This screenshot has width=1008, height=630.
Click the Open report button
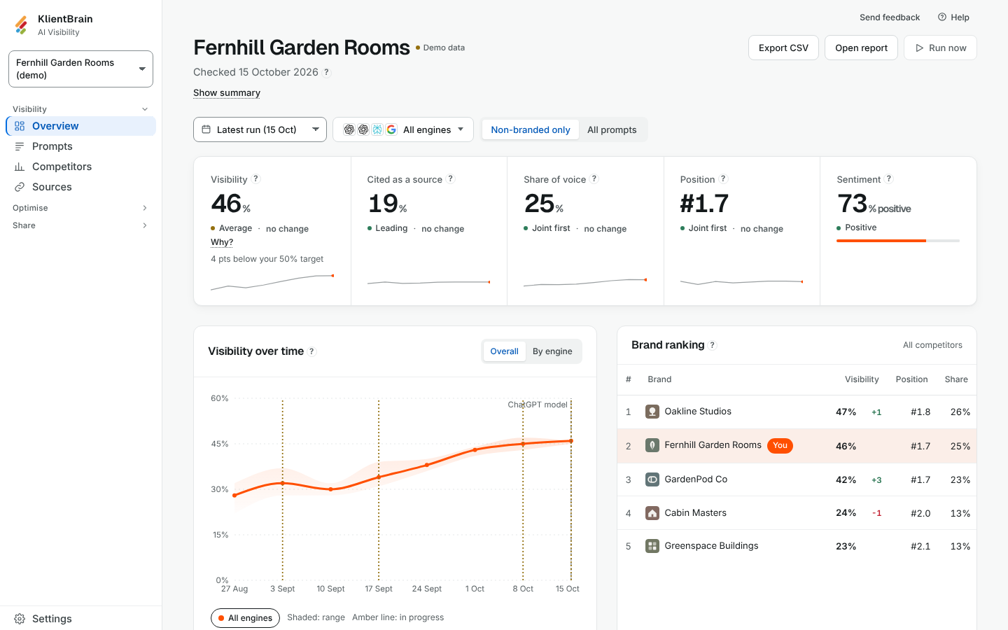click(861, 48)
